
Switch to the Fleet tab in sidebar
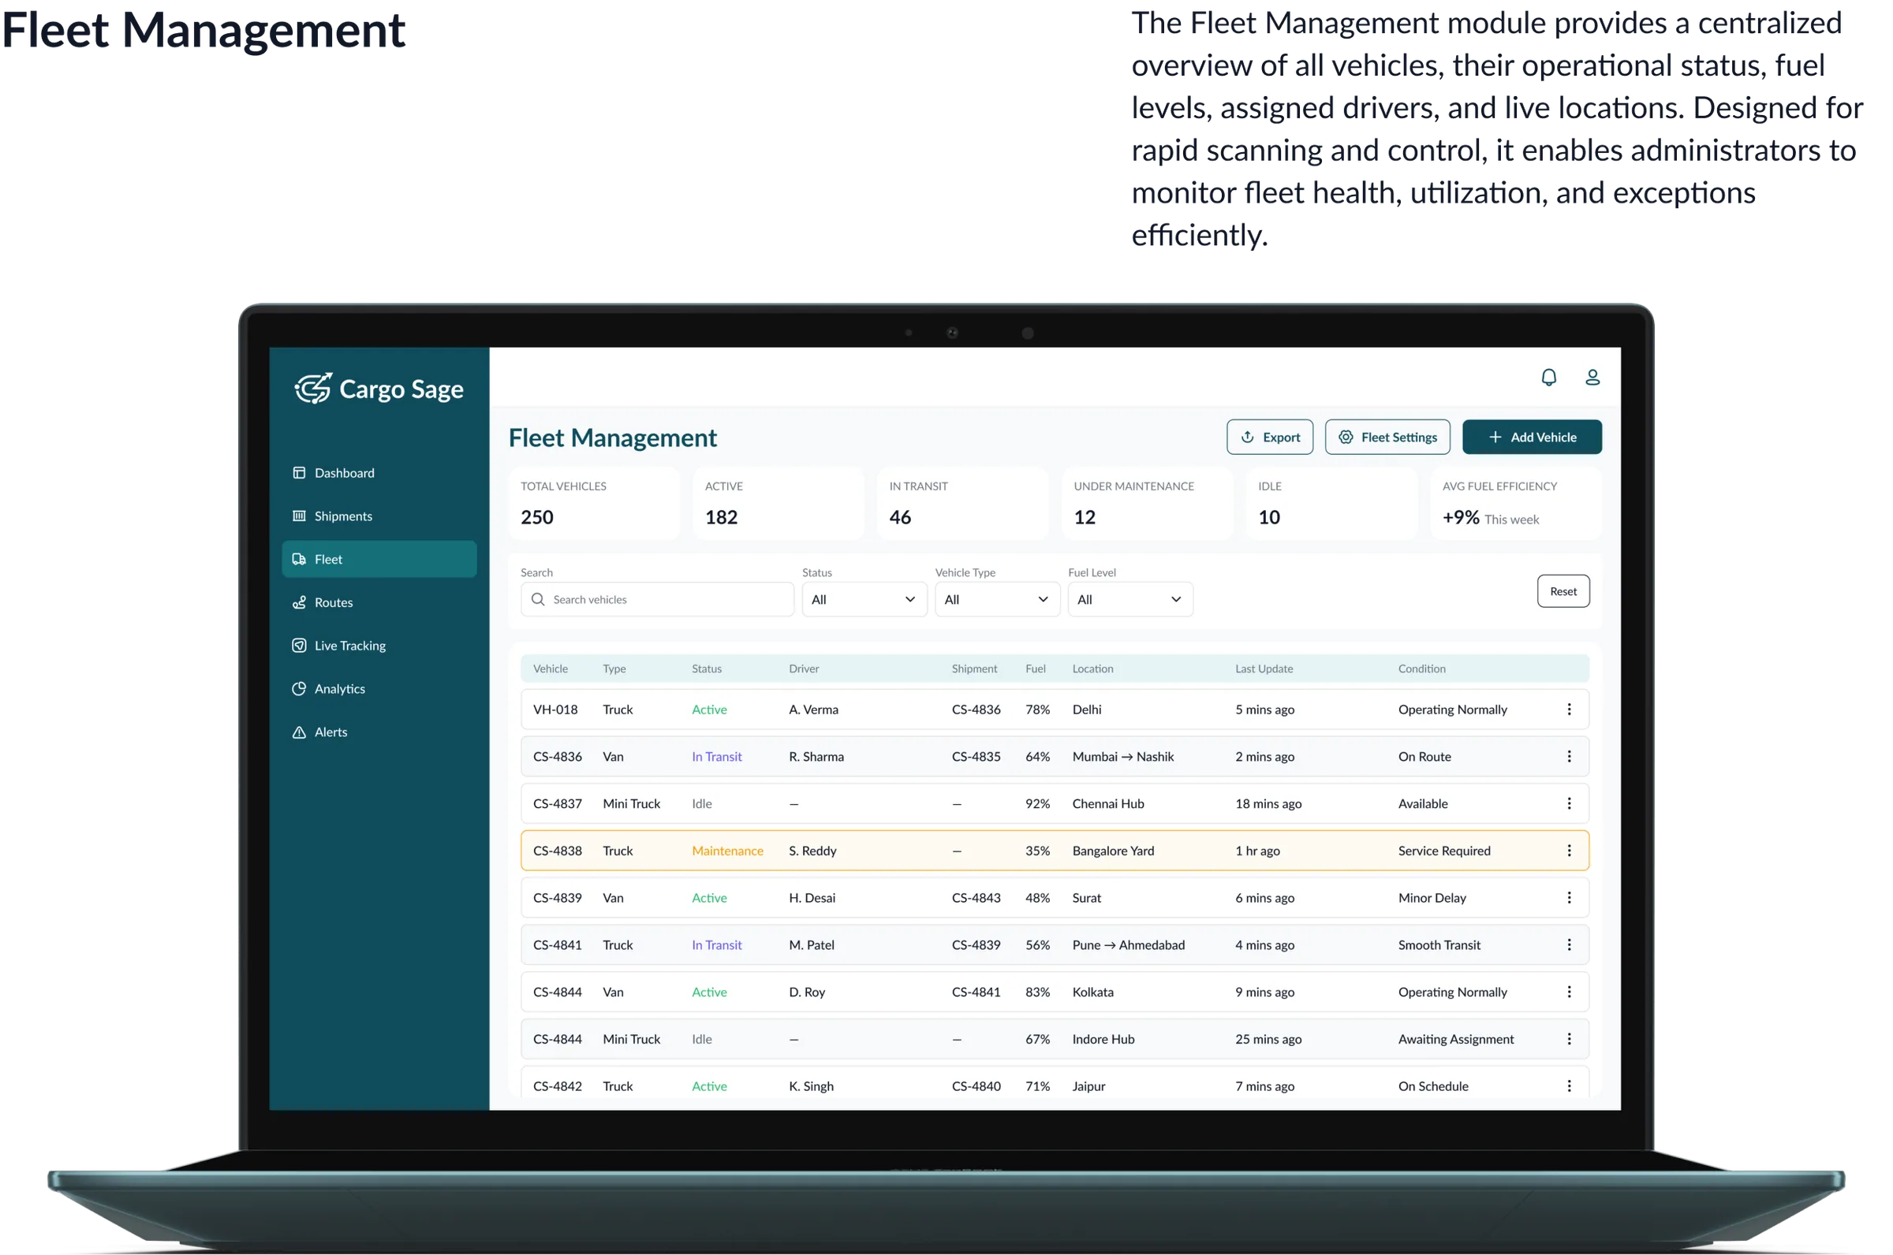(x=328, y=559)
